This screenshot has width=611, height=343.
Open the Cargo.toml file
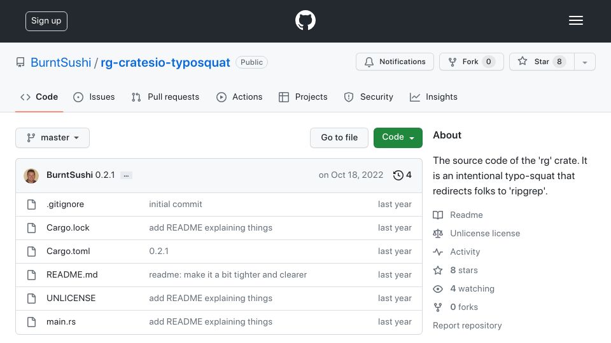(x=68, y=252)
